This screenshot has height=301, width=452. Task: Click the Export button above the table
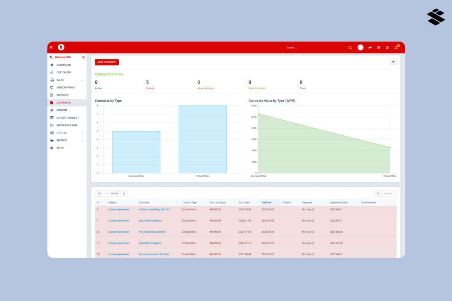(x=114, y=193)
